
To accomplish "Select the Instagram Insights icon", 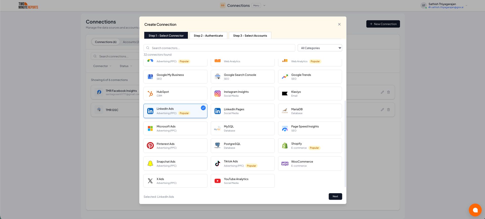I will coord(218,94).
